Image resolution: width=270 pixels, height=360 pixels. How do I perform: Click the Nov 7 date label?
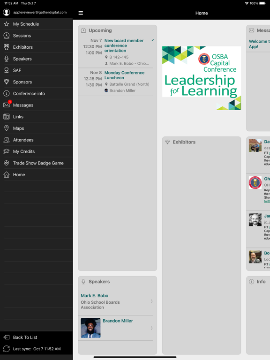tap(96, 40)
